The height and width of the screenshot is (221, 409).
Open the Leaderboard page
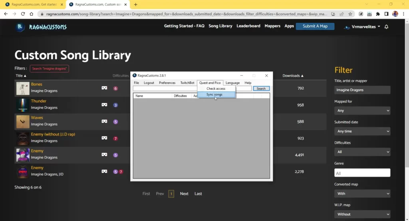click(248, 26)
